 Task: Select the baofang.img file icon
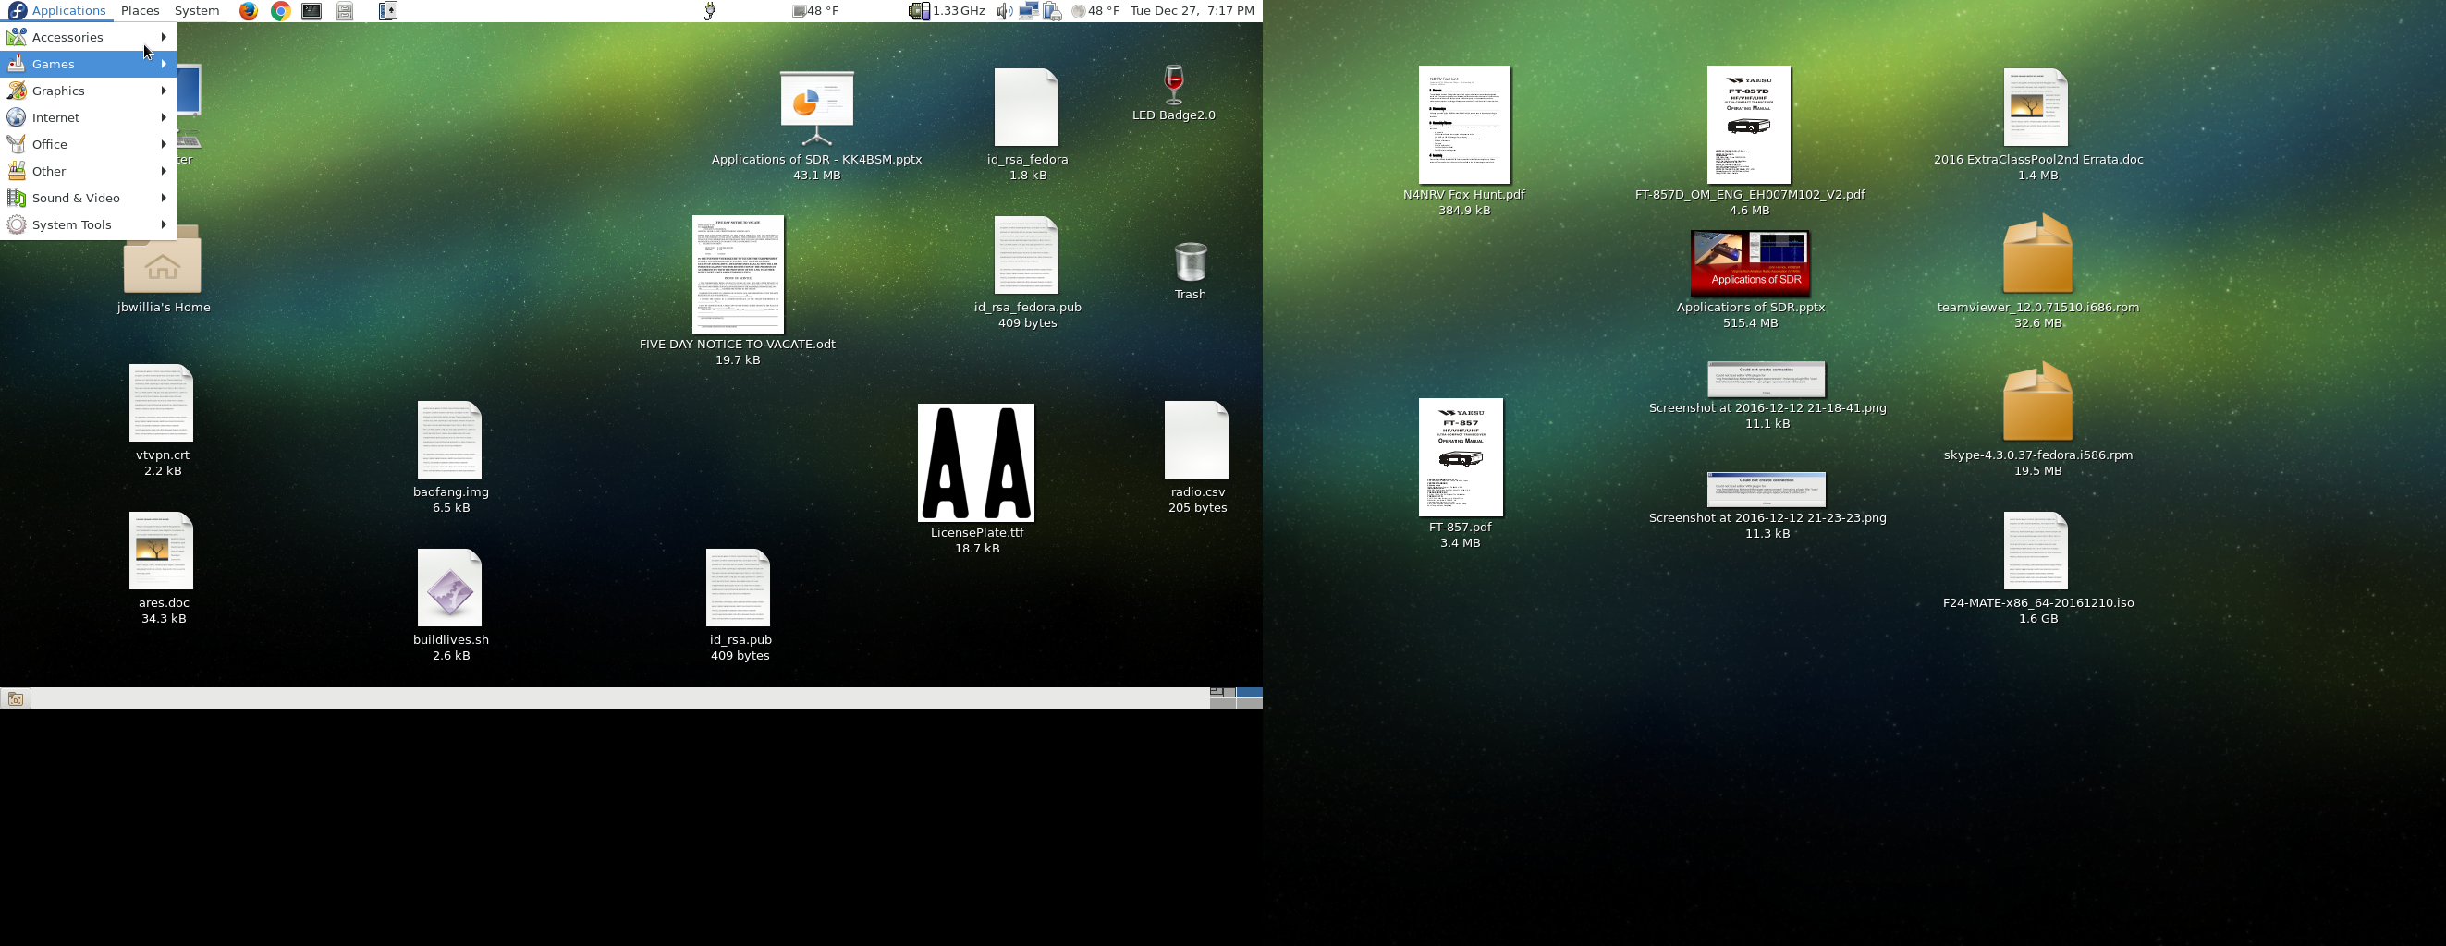click(450, 441)
